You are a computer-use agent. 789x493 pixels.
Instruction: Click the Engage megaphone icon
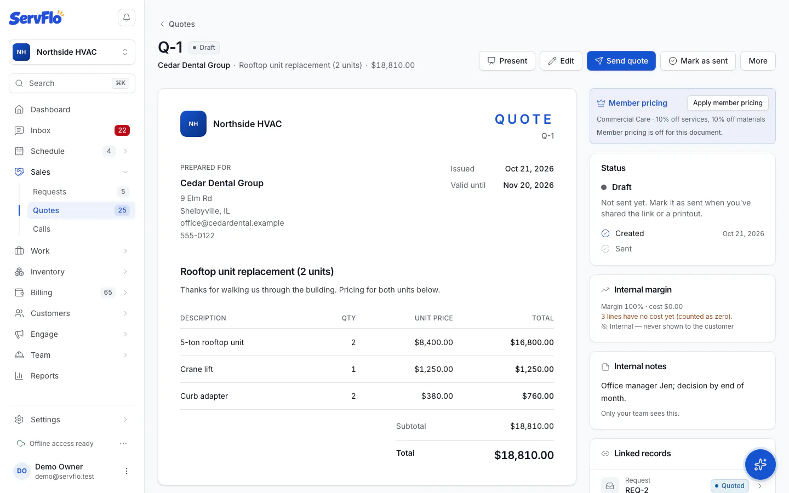click(19, 334)
